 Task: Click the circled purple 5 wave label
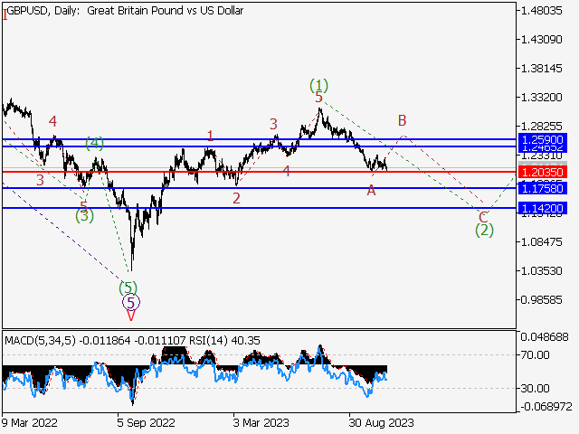[131, 302]
